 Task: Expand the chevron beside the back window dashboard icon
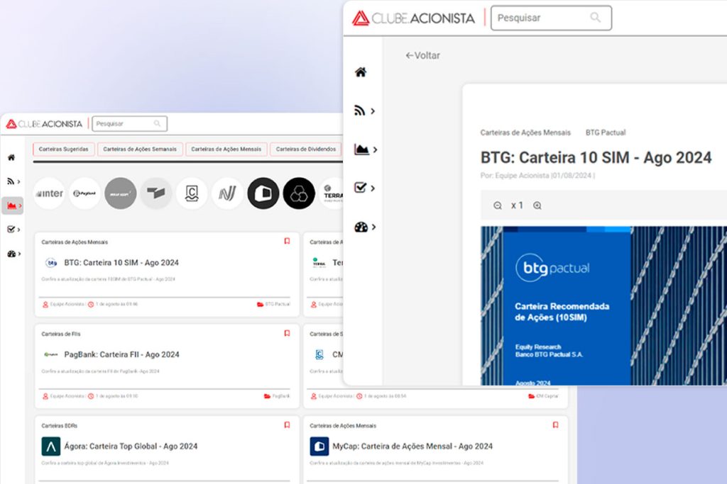coord(19,254)
